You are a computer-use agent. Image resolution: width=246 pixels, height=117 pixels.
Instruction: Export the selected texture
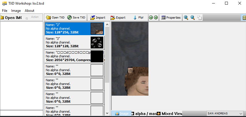(x=118, y=18)
